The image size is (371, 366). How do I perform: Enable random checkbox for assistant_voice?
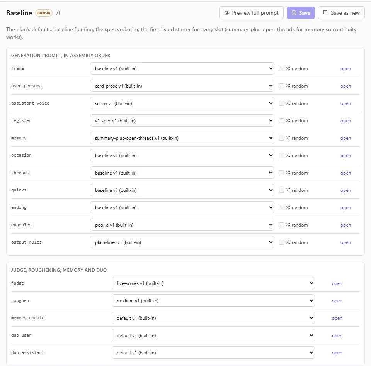click(x=281, y=103)
